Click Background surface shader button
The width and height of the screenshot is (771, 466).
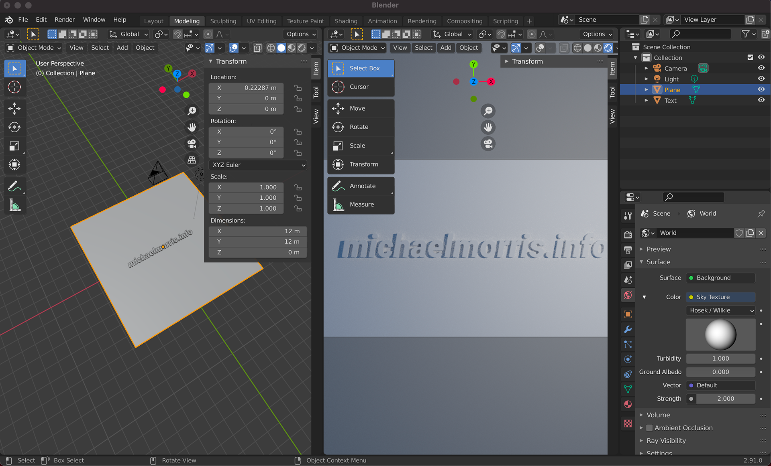click(721, 278)
